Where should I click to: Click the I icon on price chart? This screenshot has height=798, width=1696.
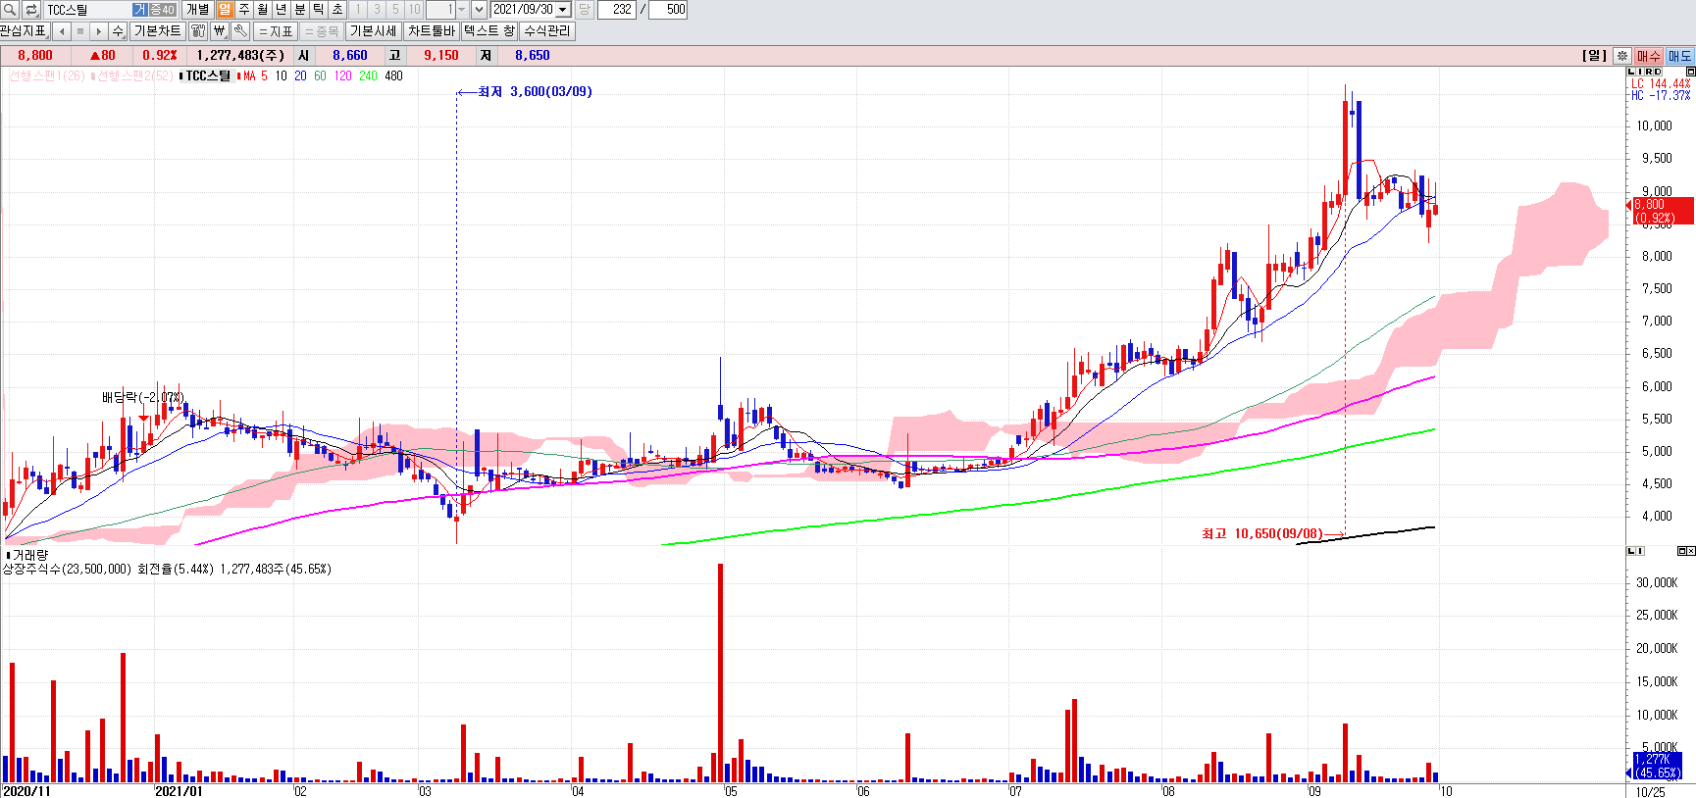tap(1640, 72)
